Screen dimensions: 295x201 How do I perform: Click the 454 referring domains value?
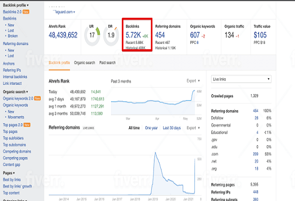pos(160,35)
